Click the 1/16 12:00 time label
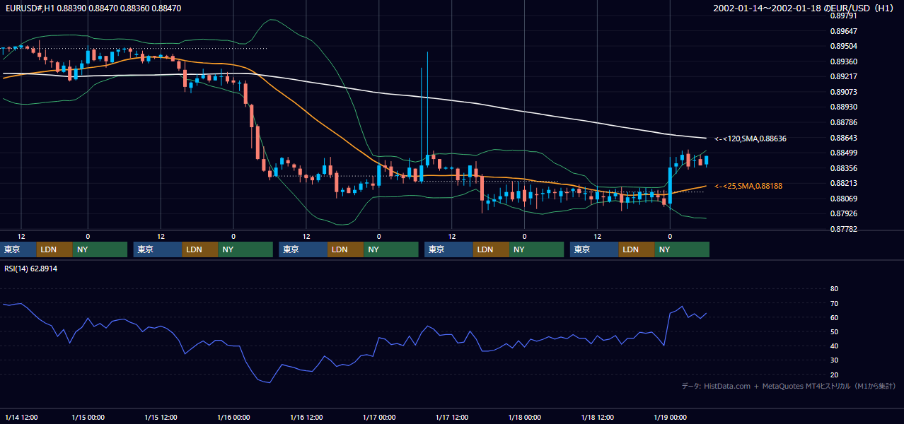The height and width of the screenshot is (424, 904). [x=306, y=418]
